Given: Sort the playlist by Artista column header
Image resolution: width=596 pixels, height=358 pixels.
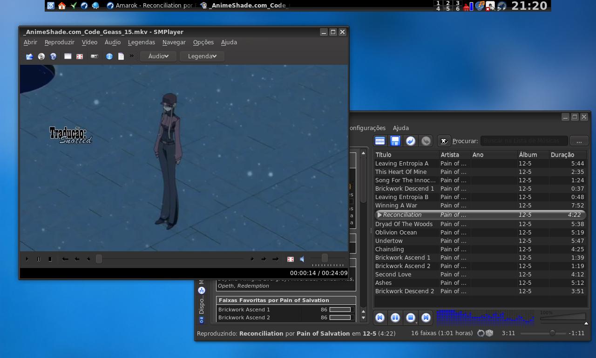Looking at the screenshot, I should [455, 155].
